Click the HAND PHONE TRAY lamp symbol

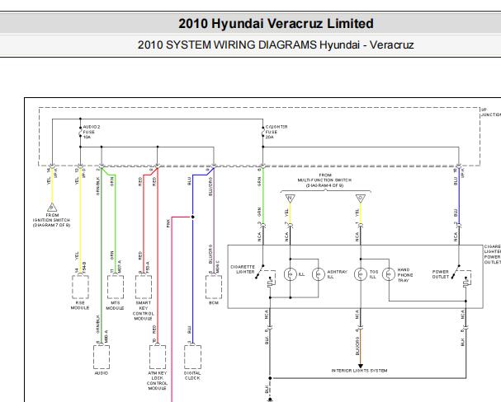click(389, 274)
